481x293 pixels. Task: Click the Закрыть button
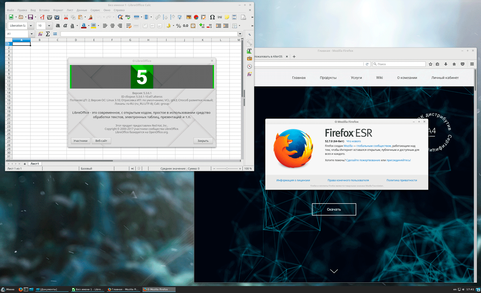(203, 141)
